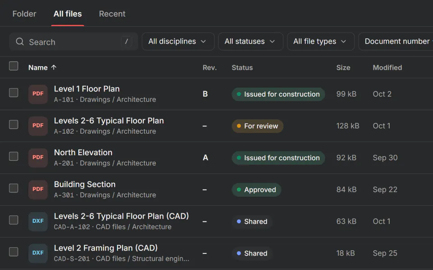Screen dimensions: 433x270
Task: Click the 92 kB size value
Action: tap(346, 157)
